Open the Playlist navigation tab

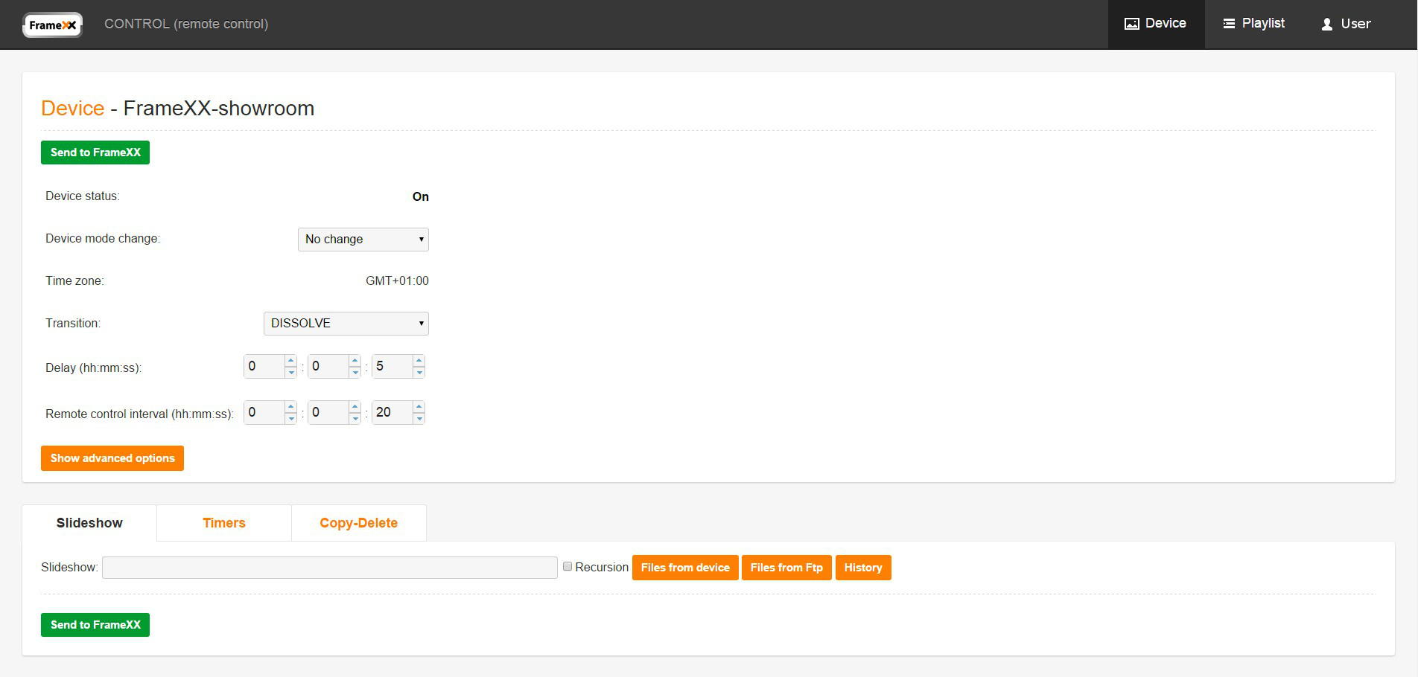point(1254,24)
